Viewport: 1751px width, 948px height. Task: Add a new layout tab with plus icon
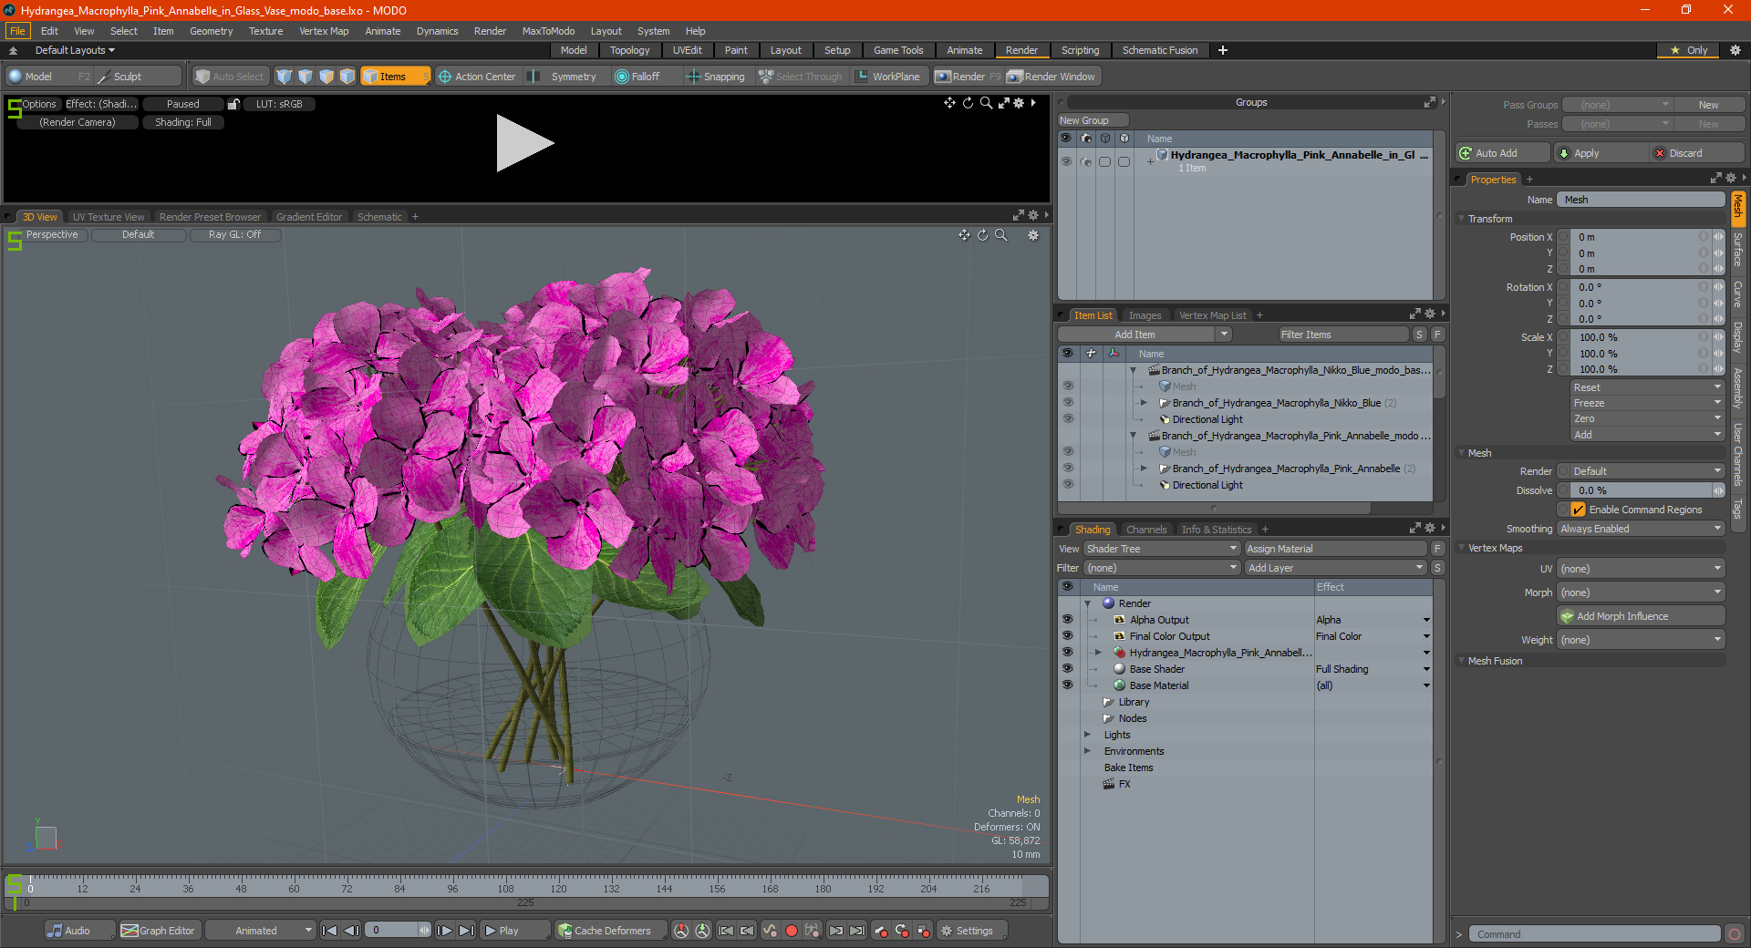(x=1223, y=50)
